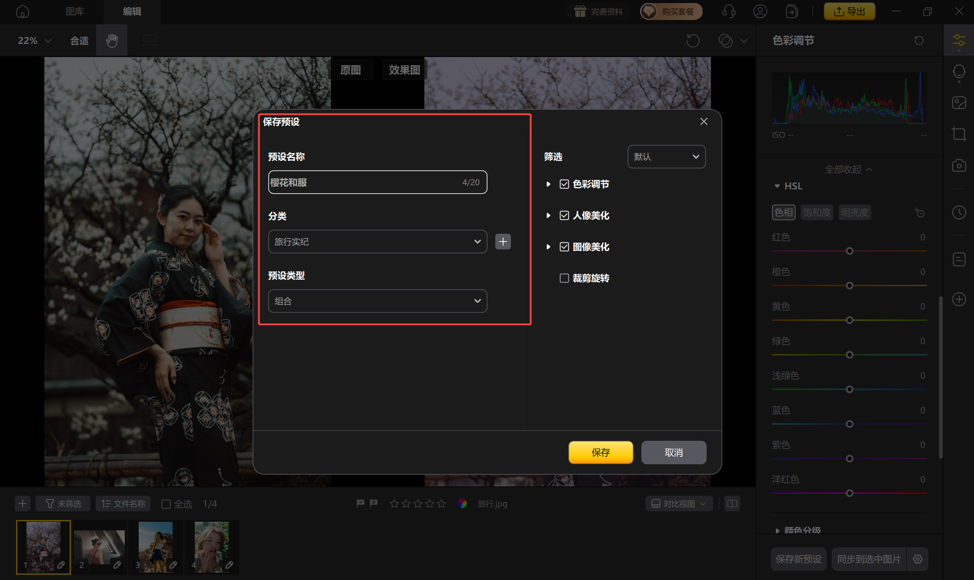The width and height of the screenshot is (974, 580).
Task: Click the yellow 保存 button
Action: pos(600,453)
